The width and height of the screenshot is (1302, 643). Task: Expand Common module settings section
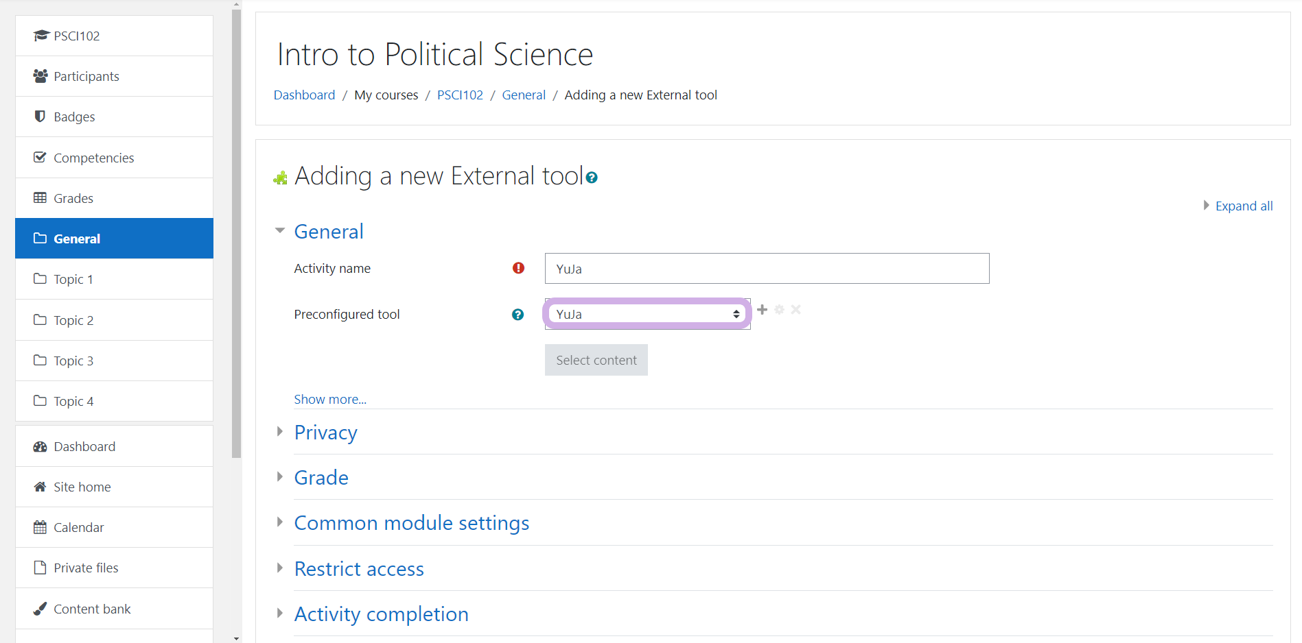pyautogui.click(x=411, y=523)
